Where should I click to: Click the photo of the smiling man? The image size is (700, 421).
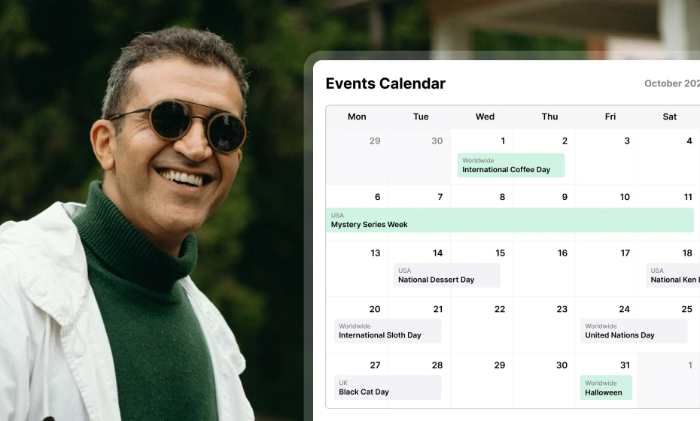point(151,226)
